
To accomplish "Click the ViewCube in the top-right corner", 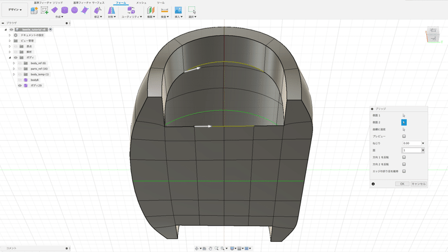I will (x=433, y=34).
